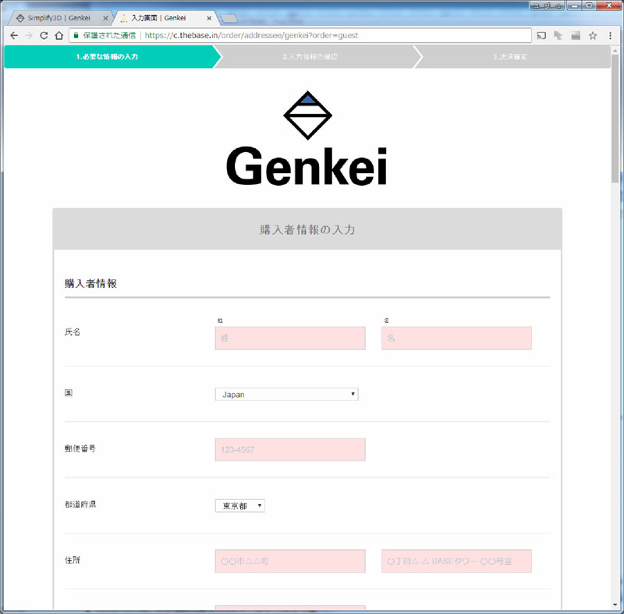Click the Genkei diamond logo
The image size is (624, 614).
(307, 115)
